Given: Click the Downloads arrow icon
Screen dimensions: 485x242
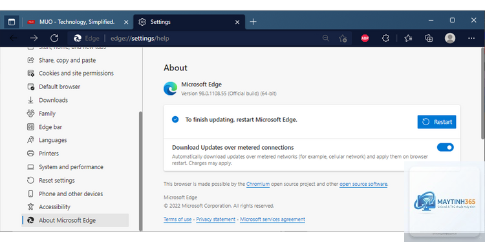Looking at the screenshot, I should tap(30, 100).
